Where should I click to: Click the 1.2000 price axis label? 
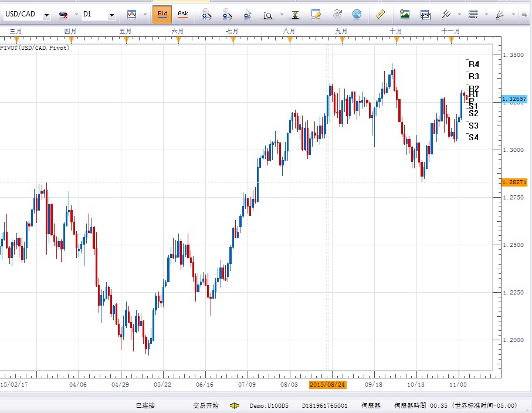pyautogui.click(x=513, y=340)
